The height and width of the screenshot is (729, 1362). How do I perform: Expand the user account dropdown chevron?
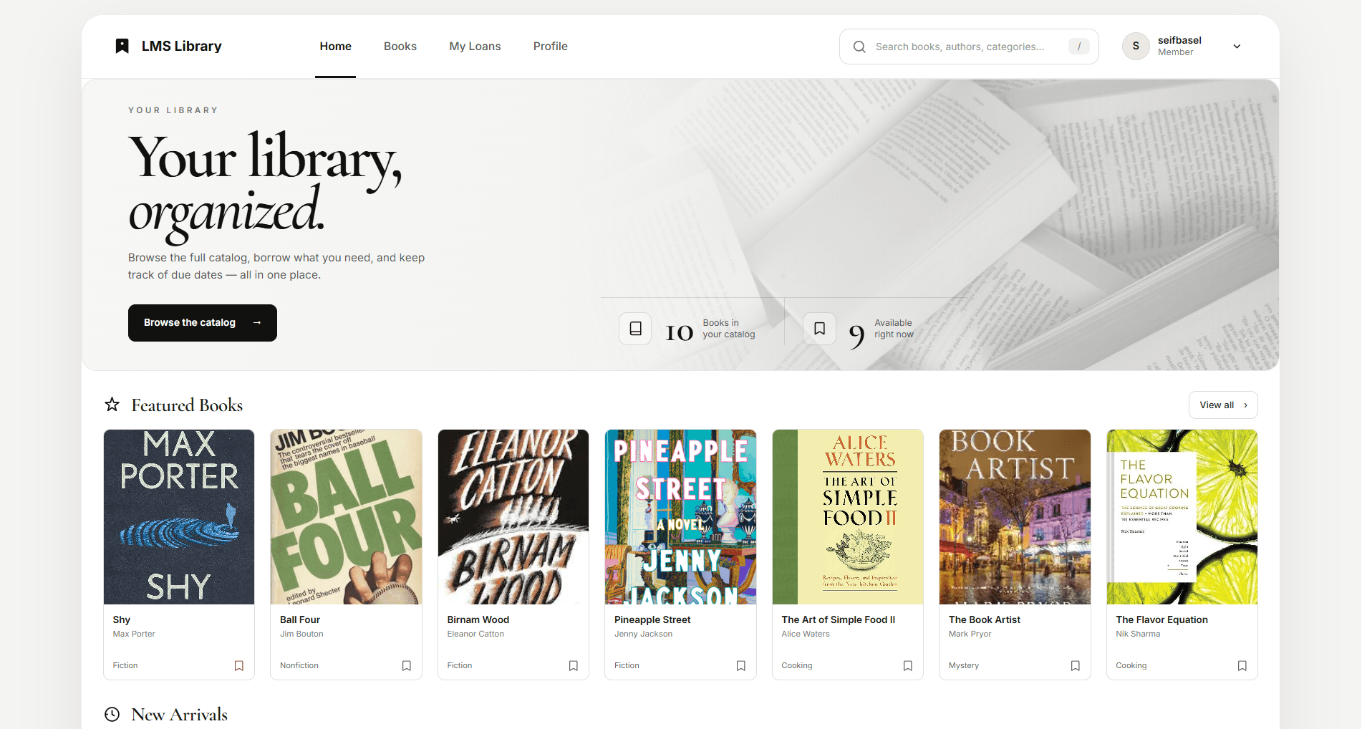point(1237,47)
